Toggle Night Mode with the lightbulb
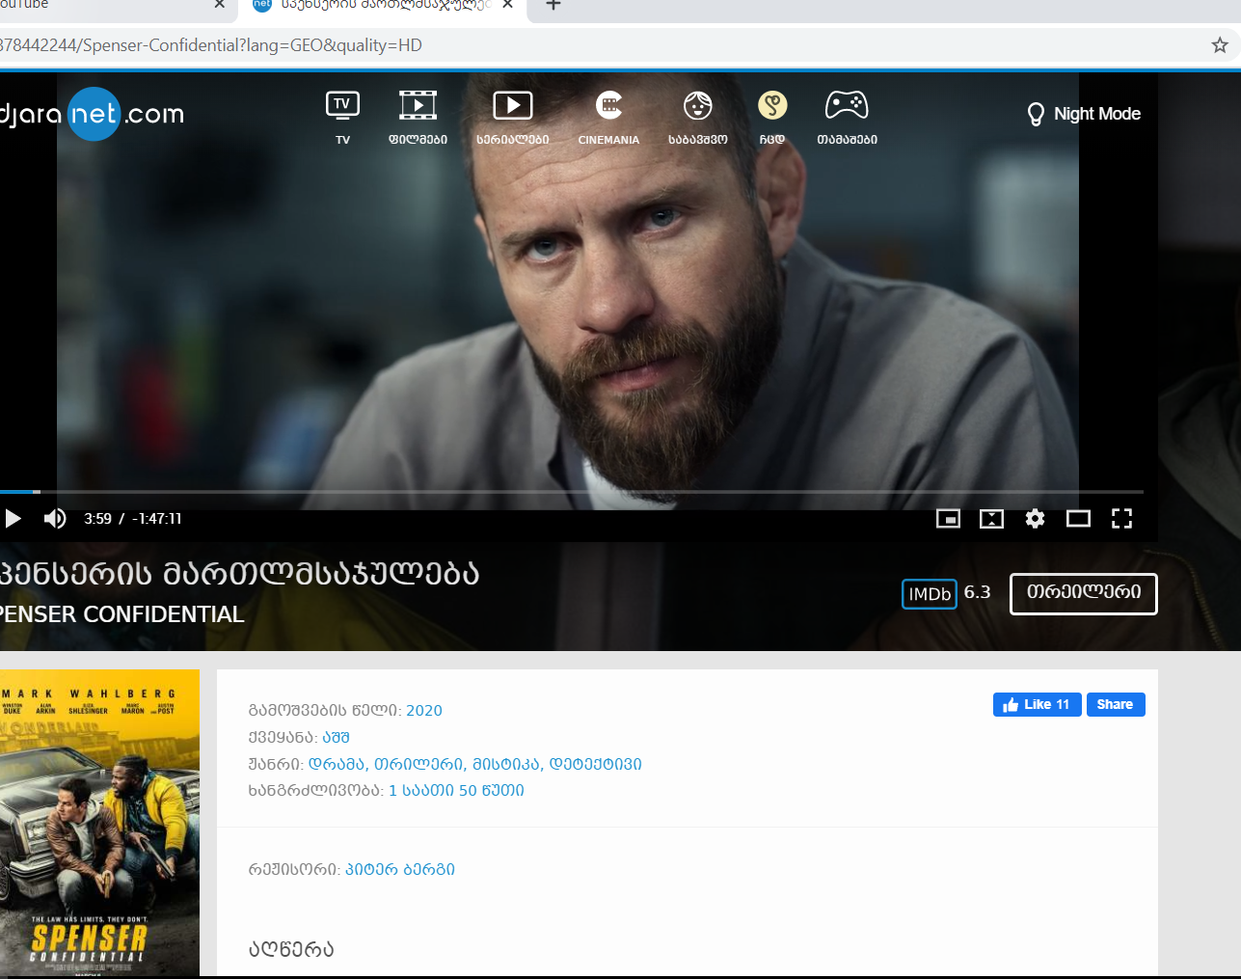1241x979 pixels. 1083,114
